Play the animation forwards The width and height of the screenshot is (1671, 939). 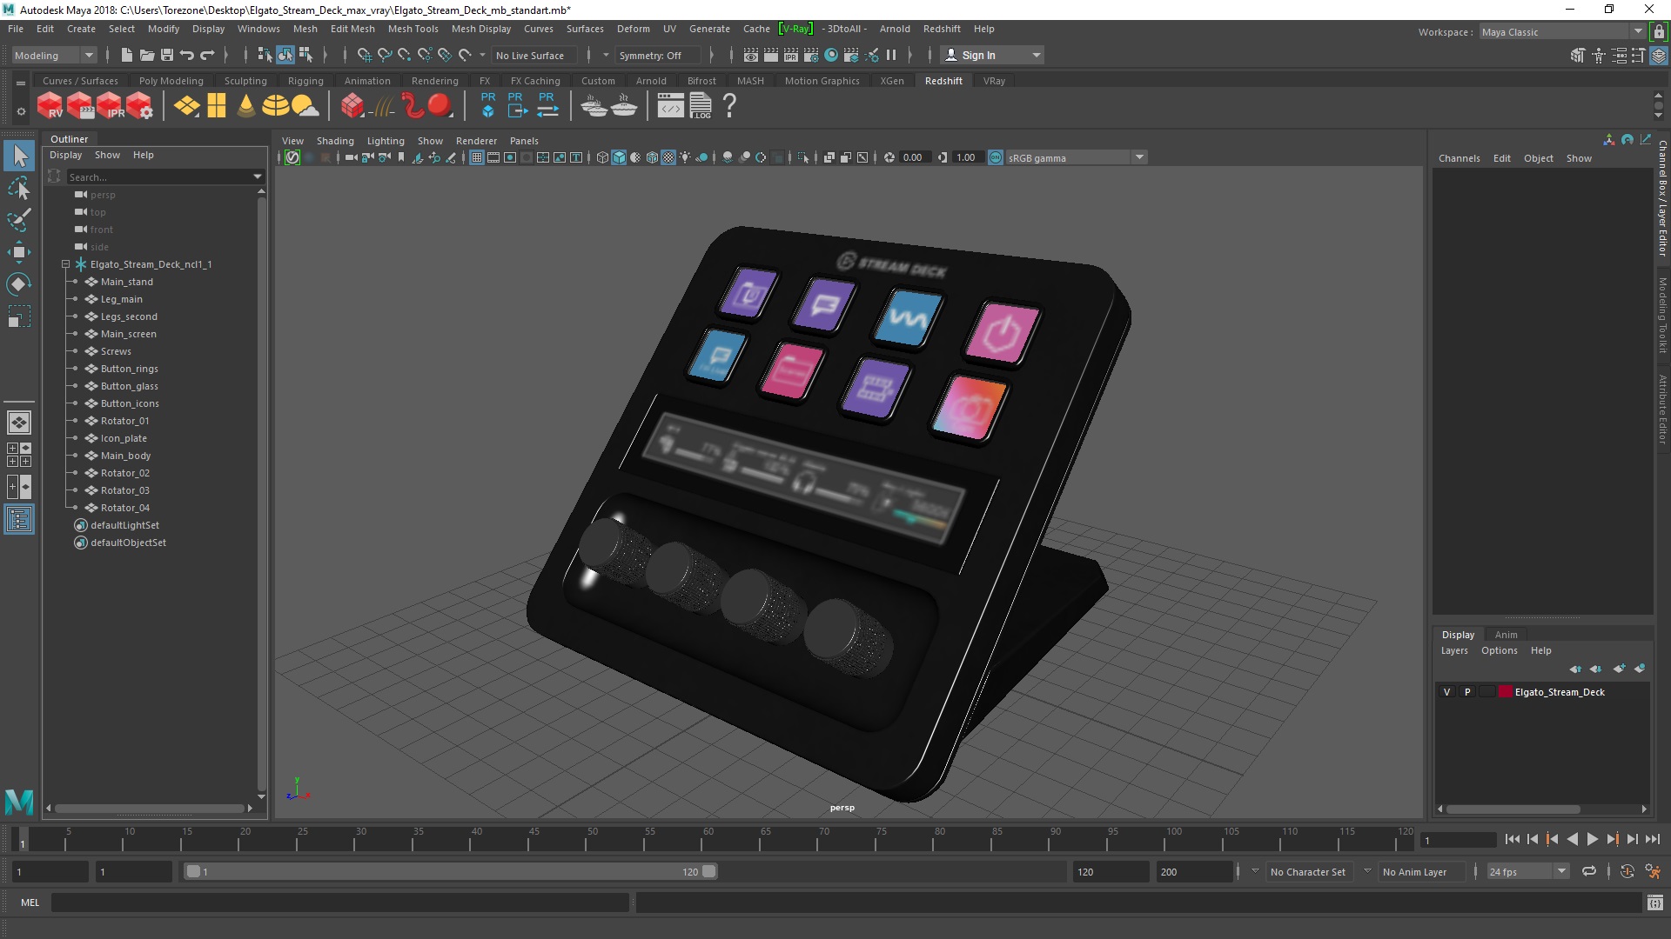coord(1592,839)
